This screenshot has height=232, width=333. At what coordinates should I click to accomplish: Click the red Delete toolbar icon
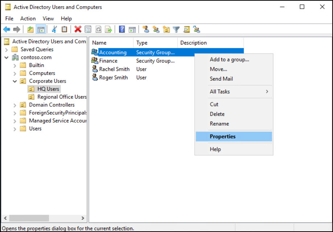pos(78,29)
